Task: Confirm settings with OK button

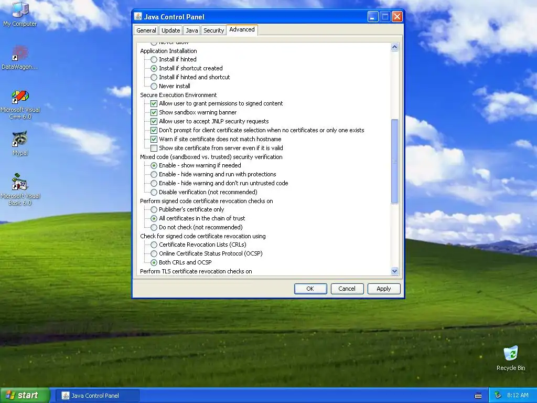Action: [x=310, y=289]
